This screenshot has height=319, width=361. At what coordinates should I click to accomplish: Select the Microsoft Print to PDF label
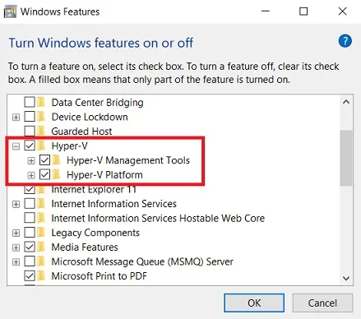tap(99, 275)
